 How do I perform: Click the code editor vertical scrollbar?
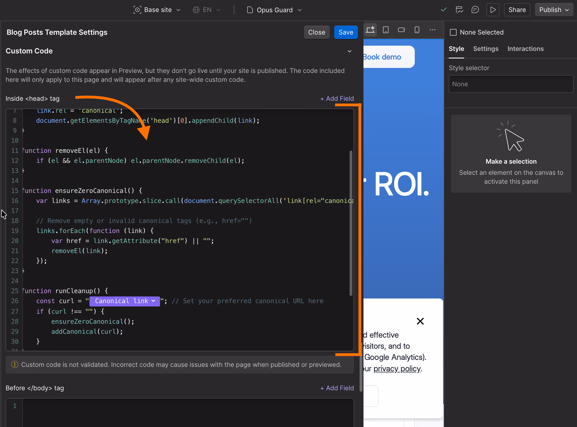351,223
